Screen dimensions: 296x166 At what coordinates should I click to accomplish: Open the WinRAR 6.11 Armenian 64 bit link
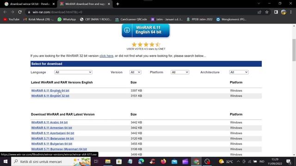pos(51,128)
